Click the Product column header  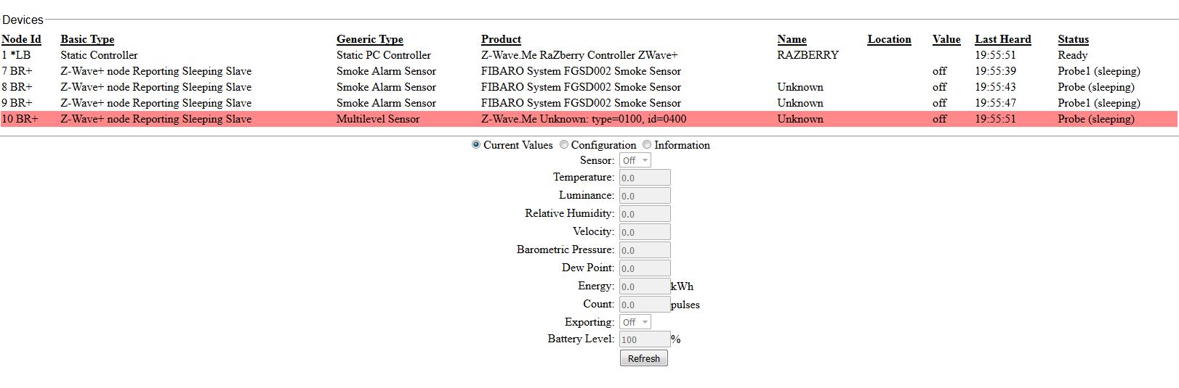pyautogui.click(x=501, y=39)
